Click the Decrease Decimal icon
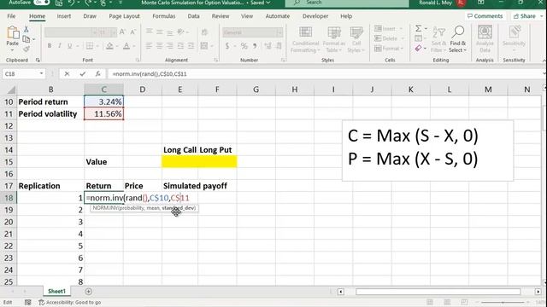Screen dimensions: 547x307 click(x=279, y=46)
